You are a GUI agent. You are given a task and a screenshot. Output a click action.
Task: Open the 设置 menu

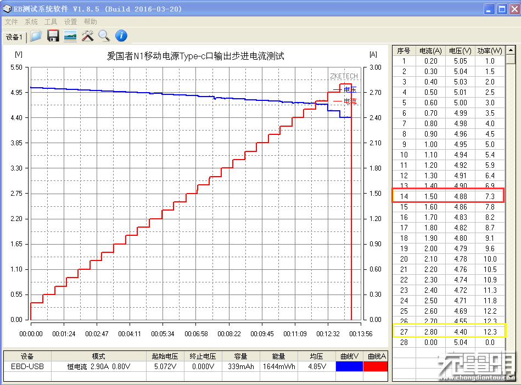pos(70,22)
